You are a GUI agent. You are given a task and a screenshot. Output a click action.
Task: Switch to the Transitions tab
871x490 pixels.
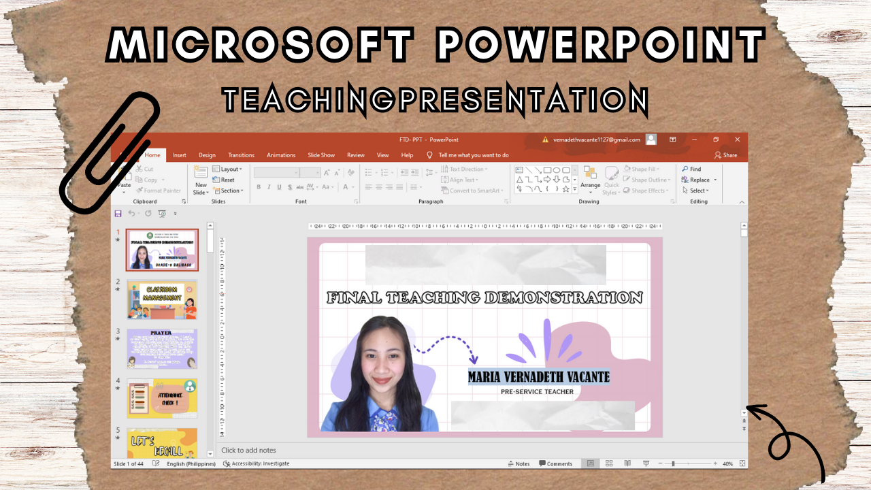[x=241, y=155]
